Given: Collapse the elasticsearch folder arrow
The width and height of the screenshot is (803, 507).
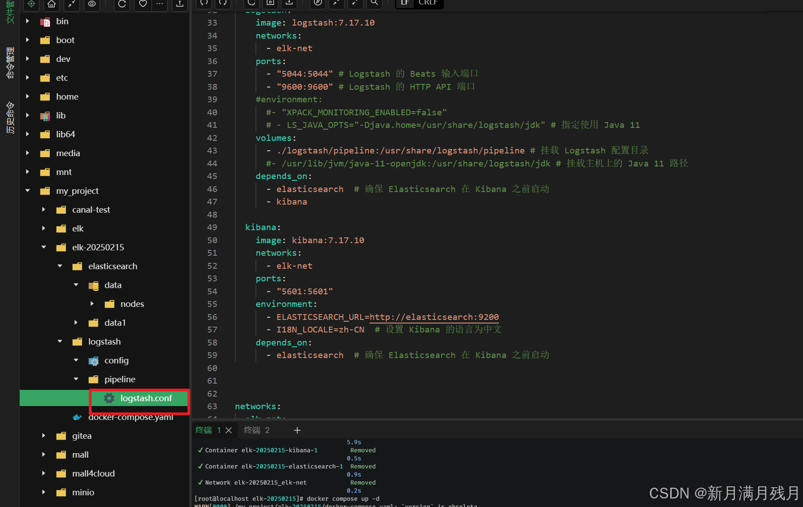Looking at the screenshot, I should tap(60, 266).
